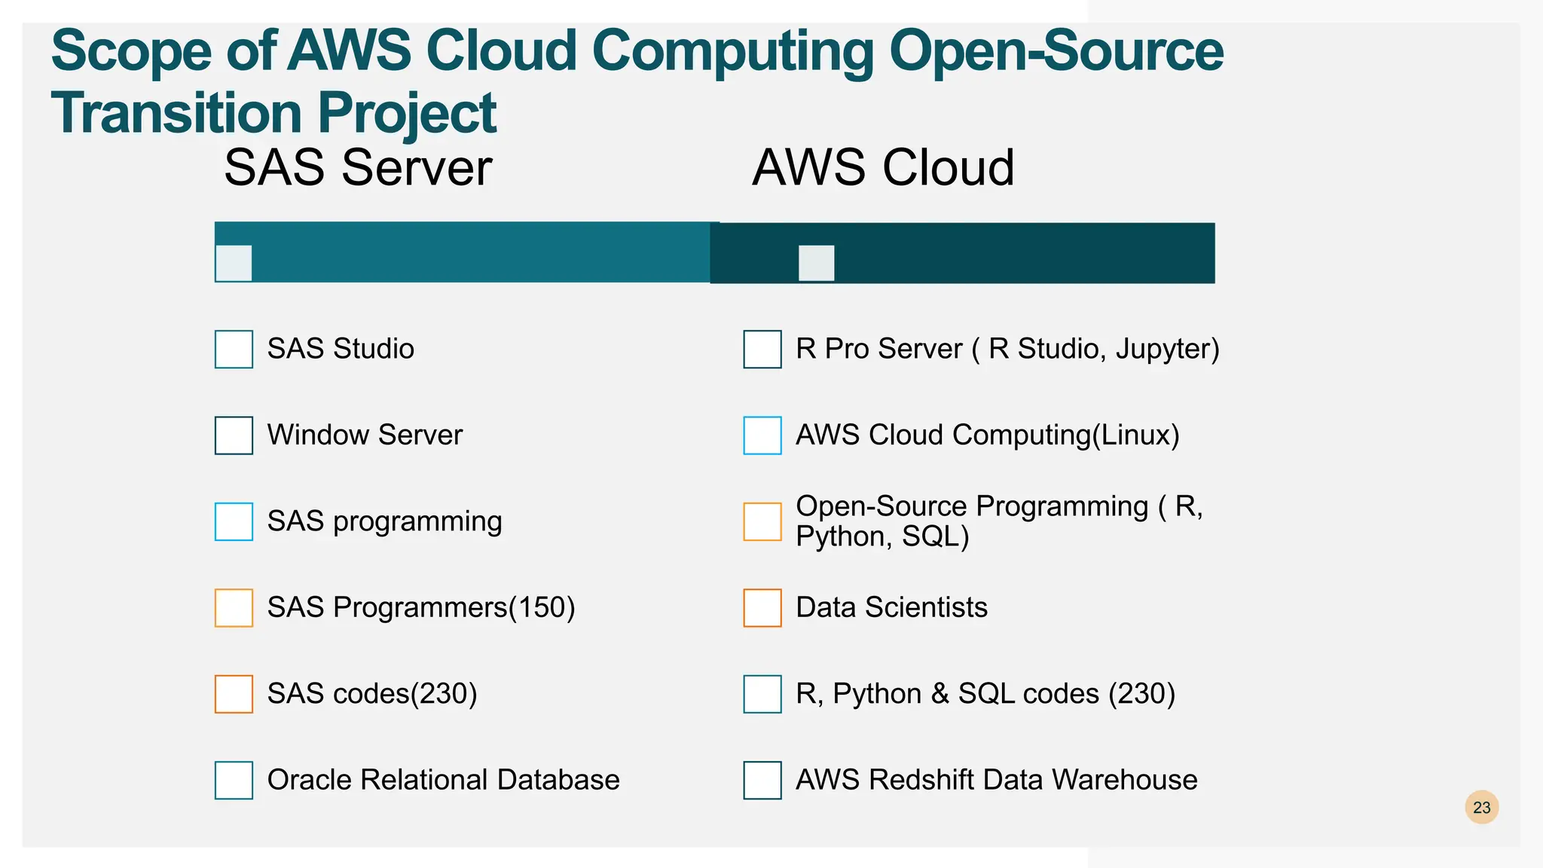1543x868 pixels.
Task: Click the checkbox beside SAS Studio
Action: (x=234, y=349)
